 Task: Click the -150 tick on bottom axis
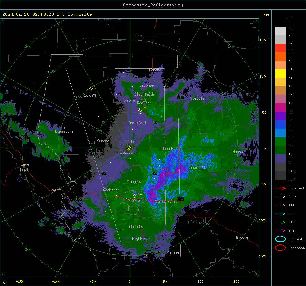(20, 281)
